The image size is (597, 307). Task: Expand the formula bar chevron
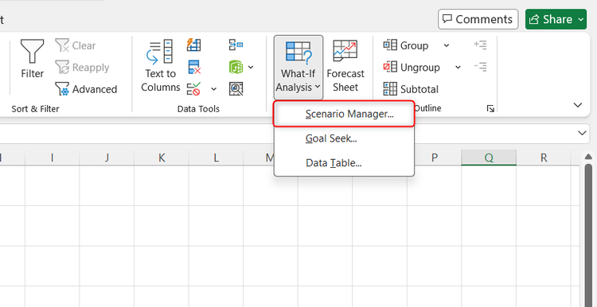click(582, 133)
